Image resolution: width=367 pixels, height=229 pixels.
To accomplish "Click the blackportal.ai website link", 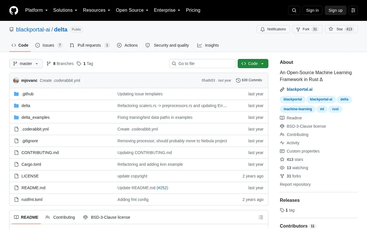I will [x=300, y=89].
